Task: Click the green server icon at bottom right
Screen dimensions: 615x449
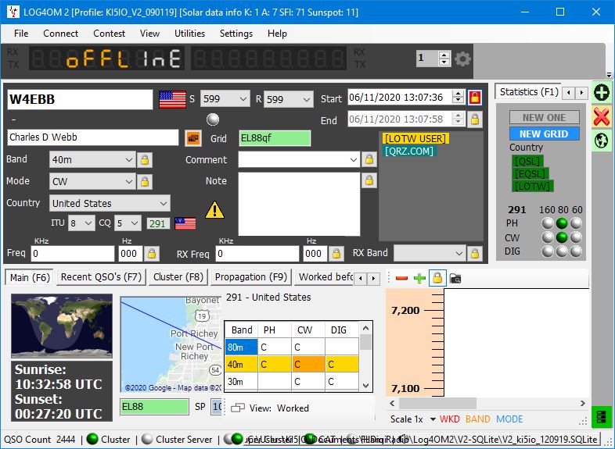Action: click(601, 417)
